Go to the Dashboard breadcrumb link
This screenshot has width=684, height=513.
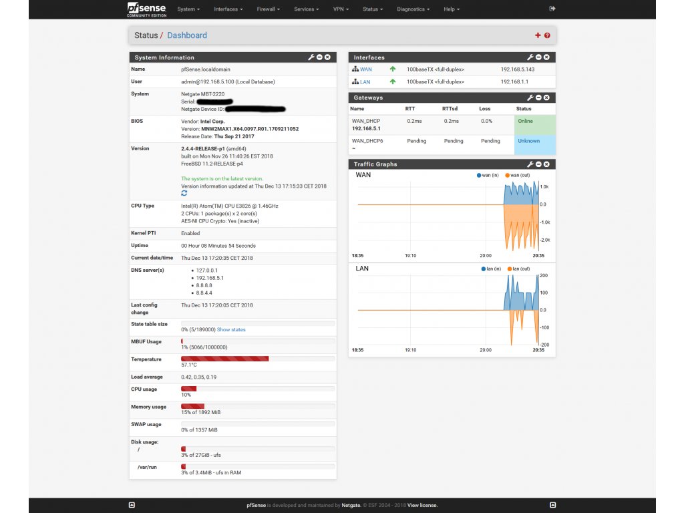coord(187,35)
